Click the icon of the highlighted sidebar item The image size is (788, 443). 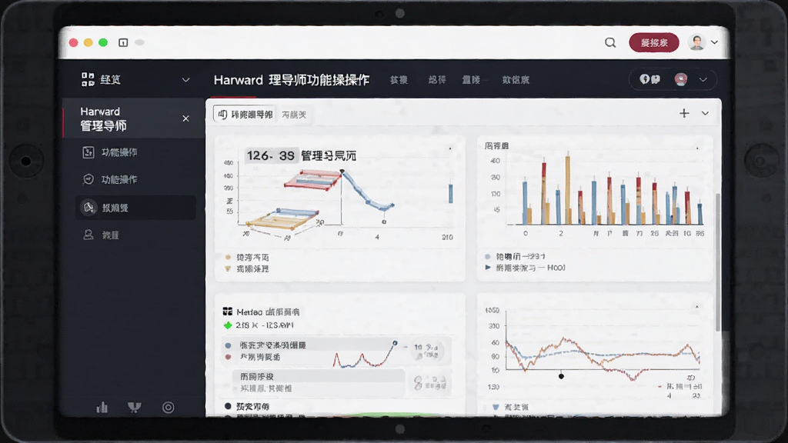point(88,208)
